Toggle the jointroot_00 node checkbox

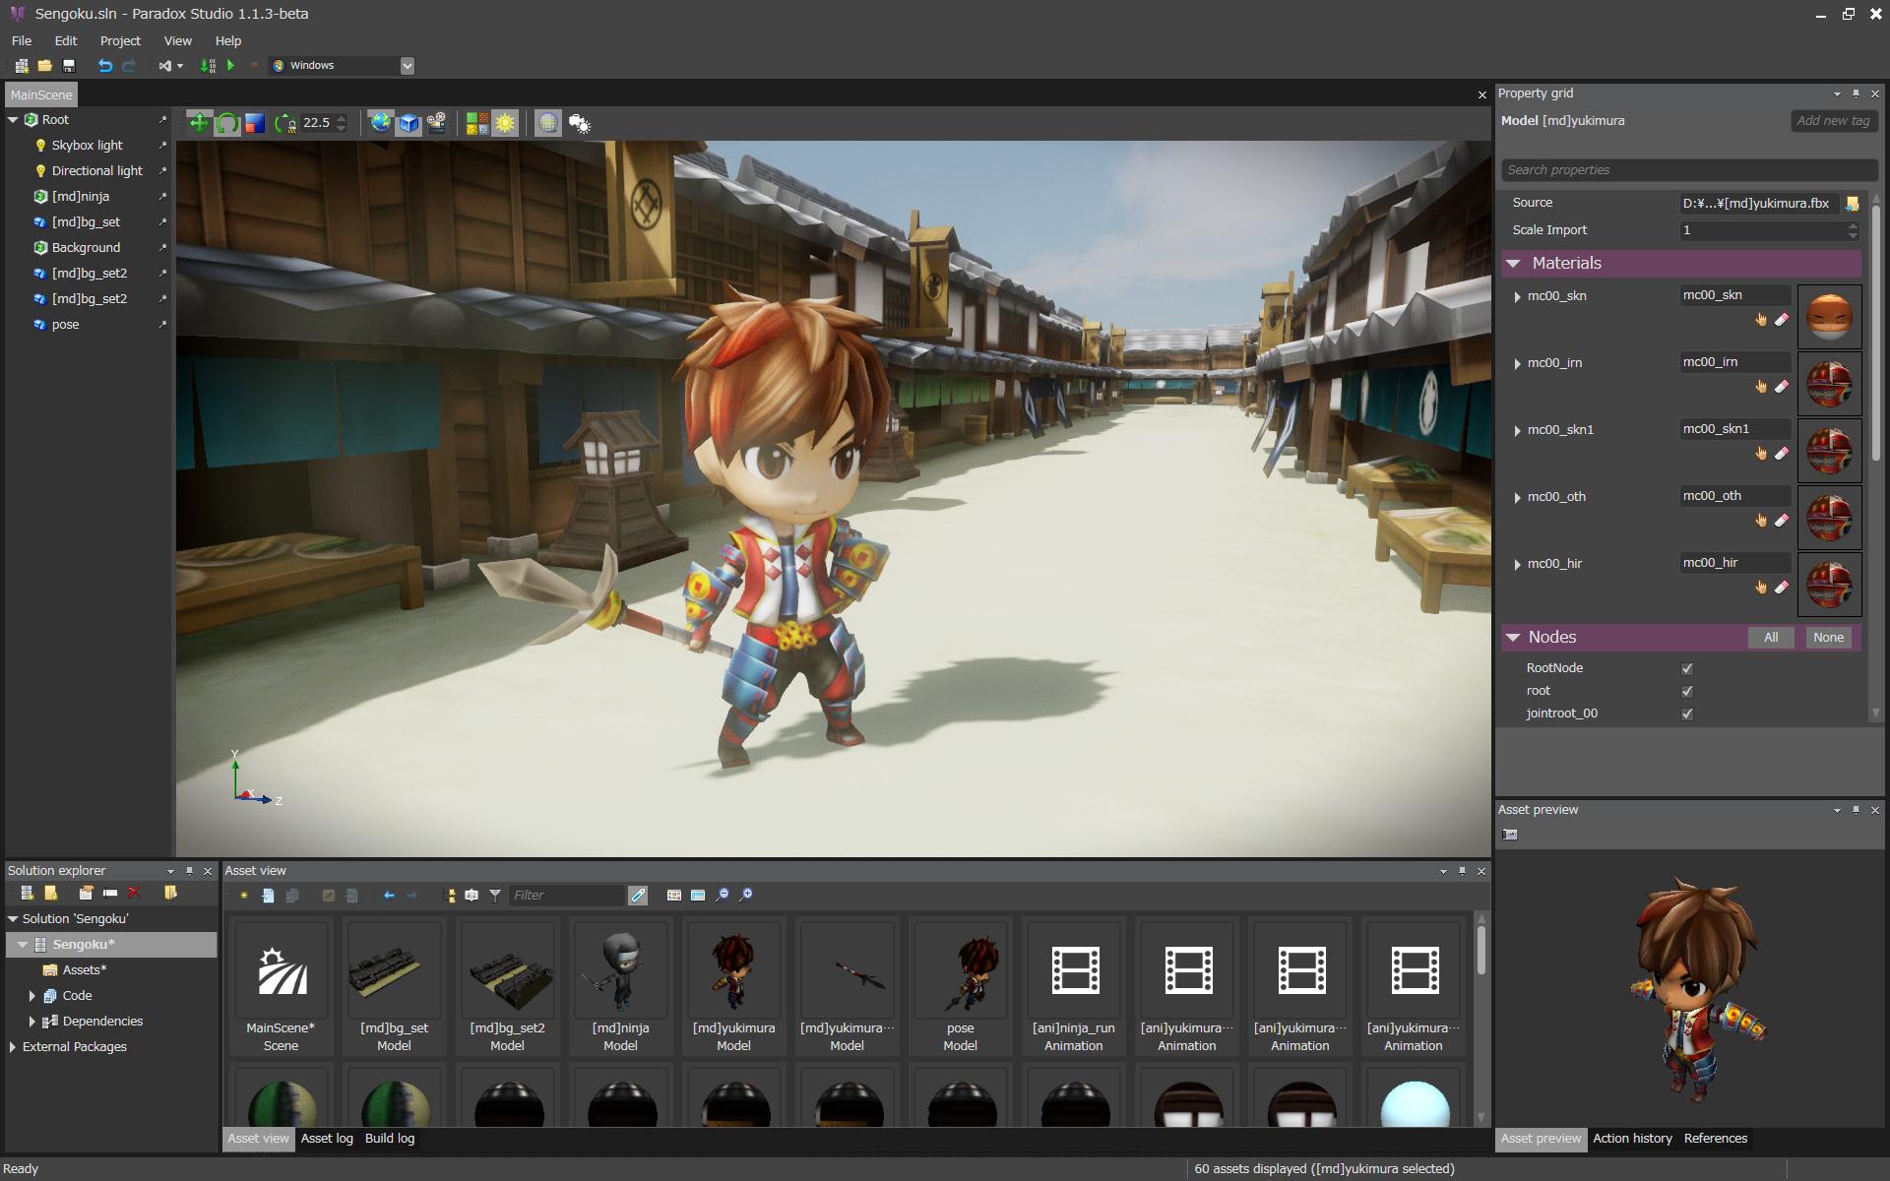pyautogui.click(x=1687, y=714)
